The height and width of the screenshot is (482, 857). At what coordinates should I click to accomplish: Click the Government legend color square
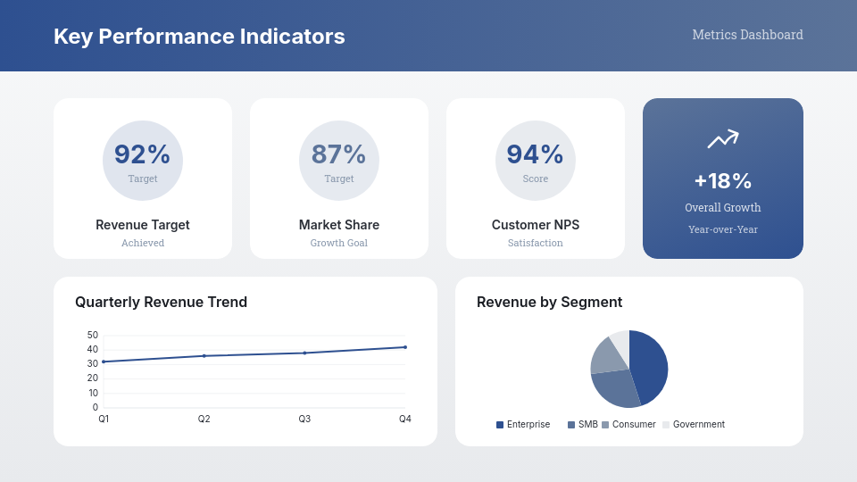coord(666,425)
